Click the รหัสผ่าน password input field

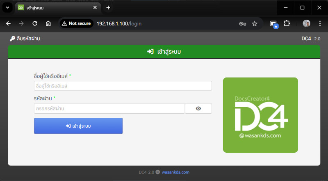click(x=109, y=108)
